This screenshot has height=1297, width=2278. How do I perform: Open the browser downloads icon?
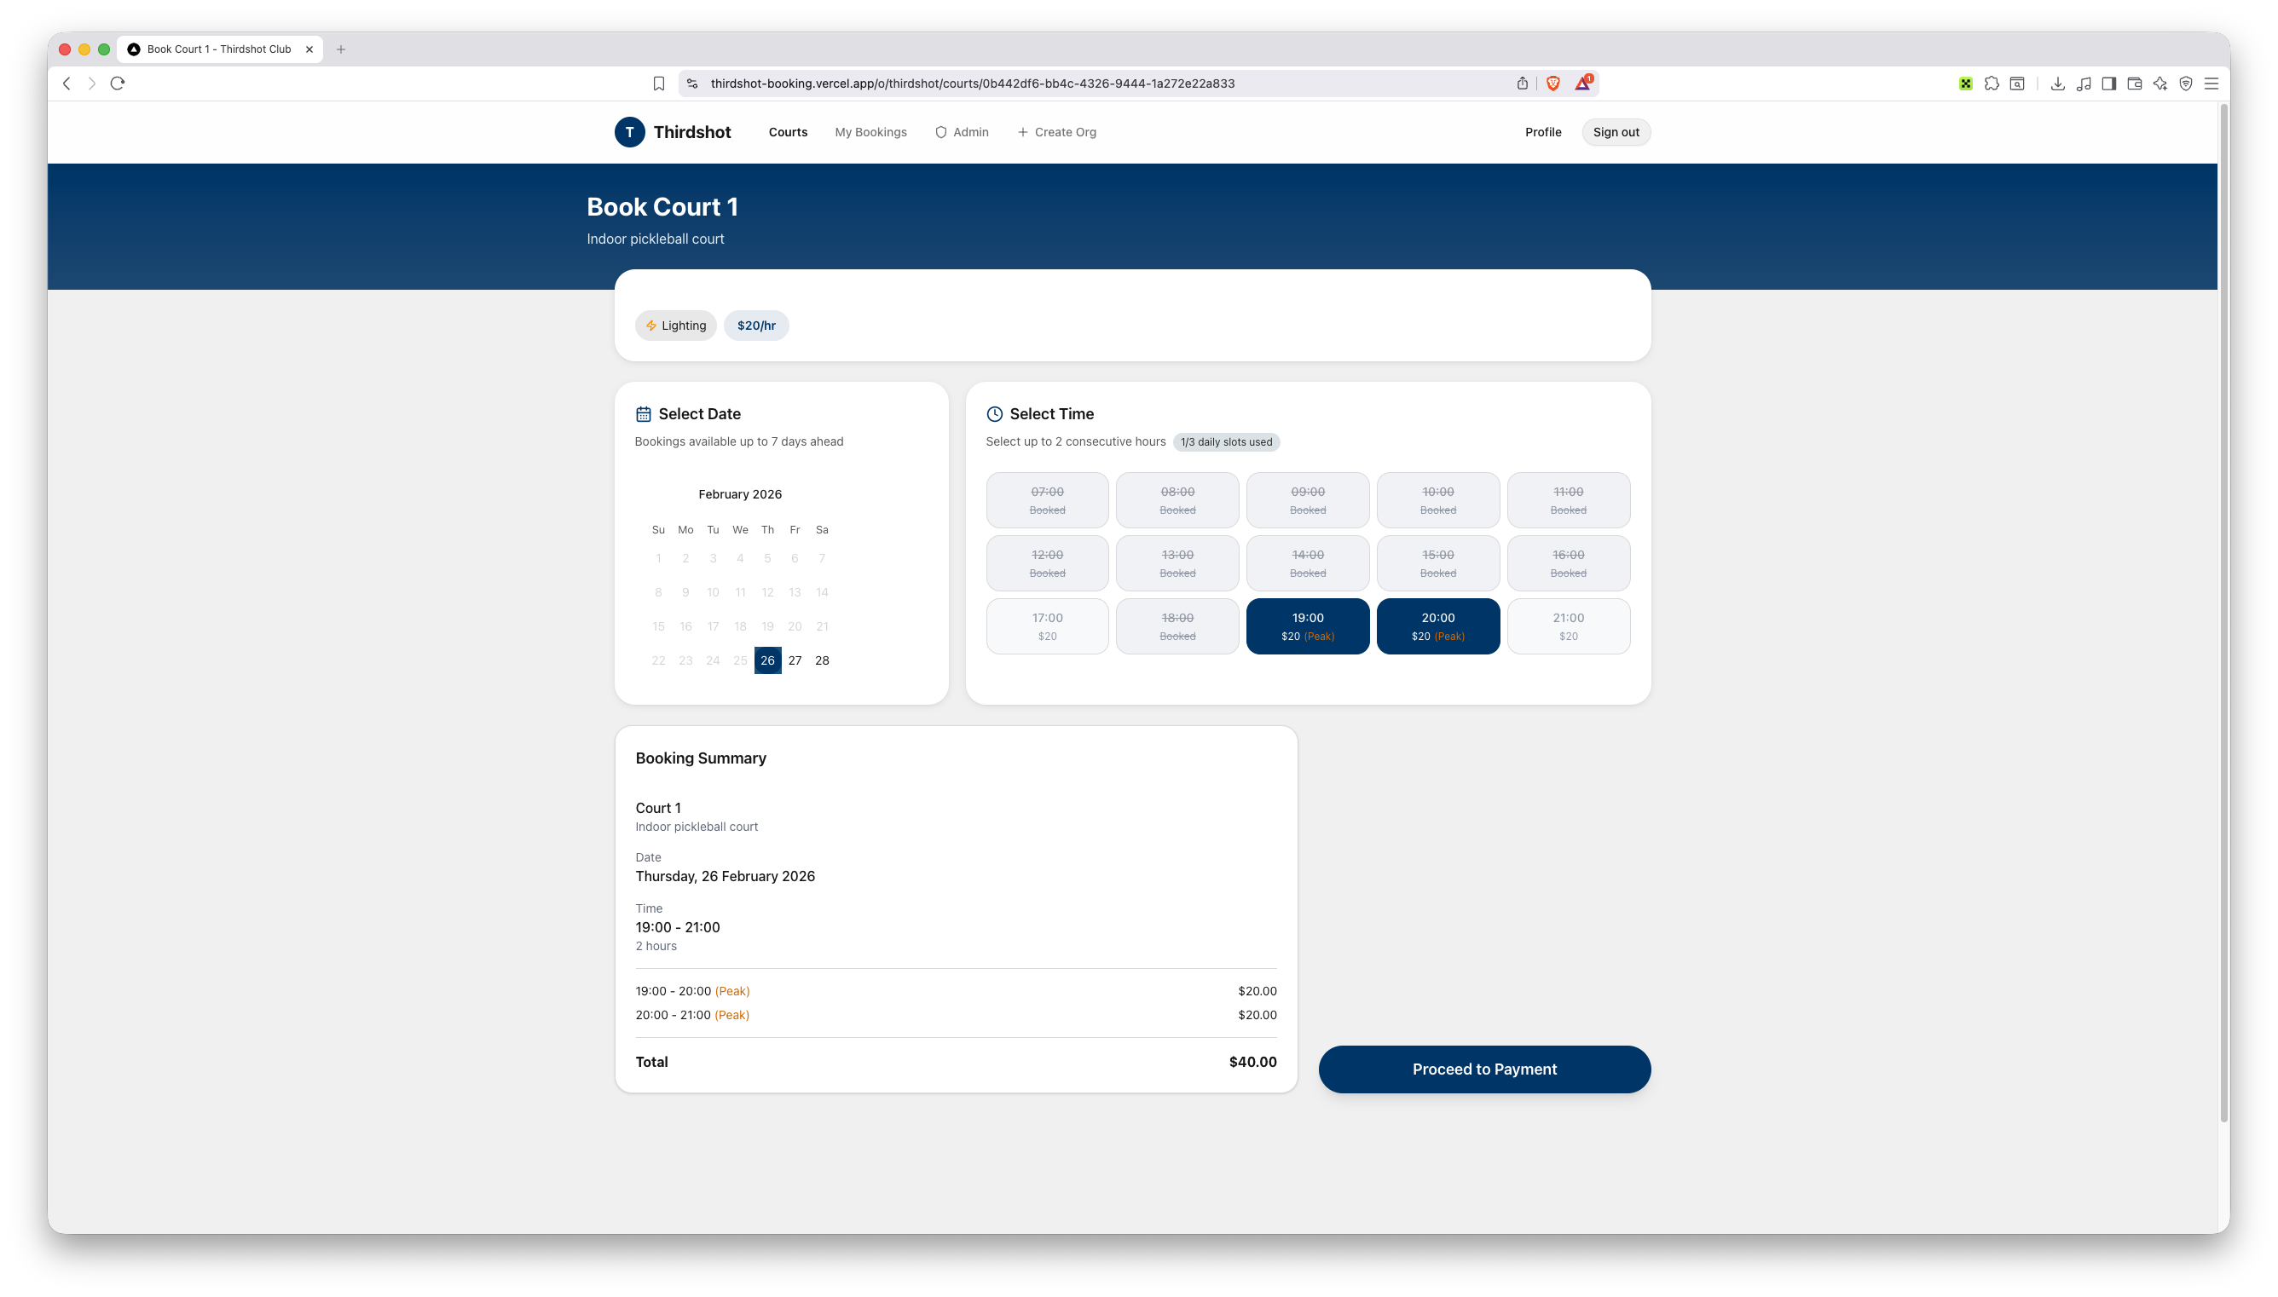coord(2057,84)
